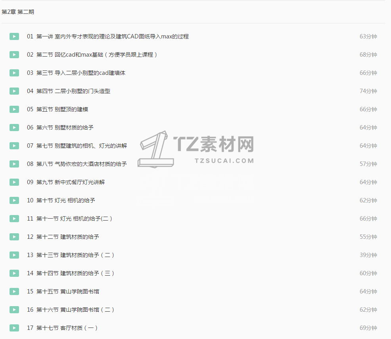Viewport: 391px width, 339px height.
Task: Click the play icon for lesson 11
Action: click(x=14, y=219)
